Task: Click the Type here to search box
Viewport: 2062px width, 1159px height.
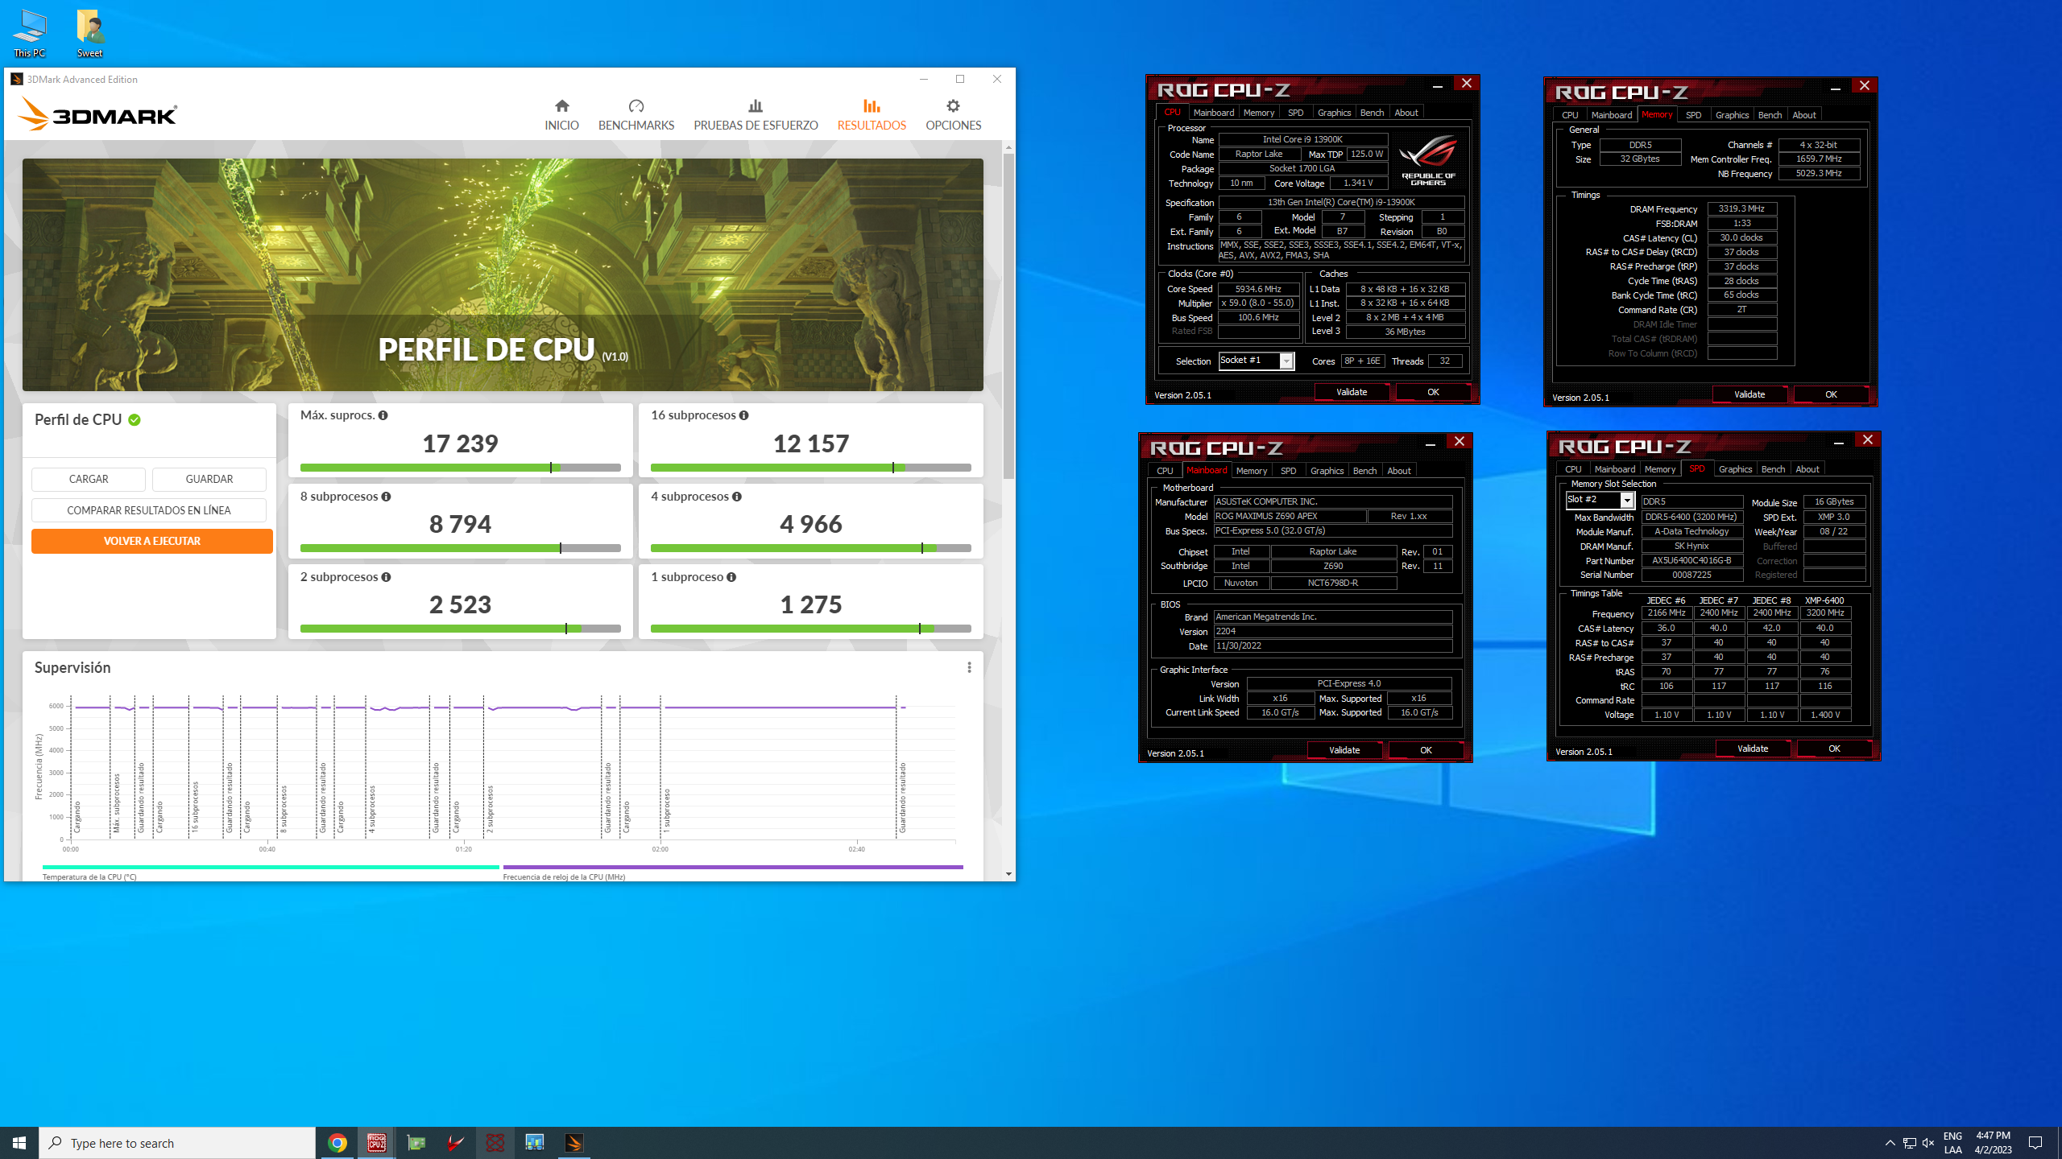Action: (x=177, y=1143)
